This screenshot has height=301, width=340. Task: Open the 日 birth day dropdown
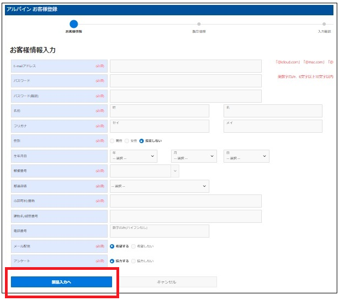[247, 156]
